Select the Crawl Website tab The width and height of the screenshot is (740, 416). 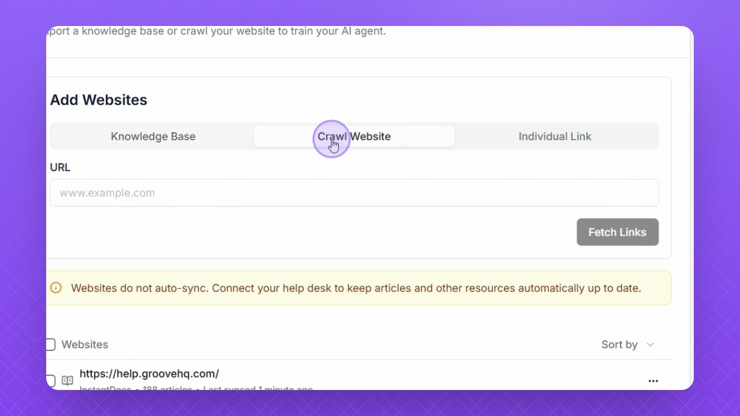pyautogui.click(x=354, y=136)
